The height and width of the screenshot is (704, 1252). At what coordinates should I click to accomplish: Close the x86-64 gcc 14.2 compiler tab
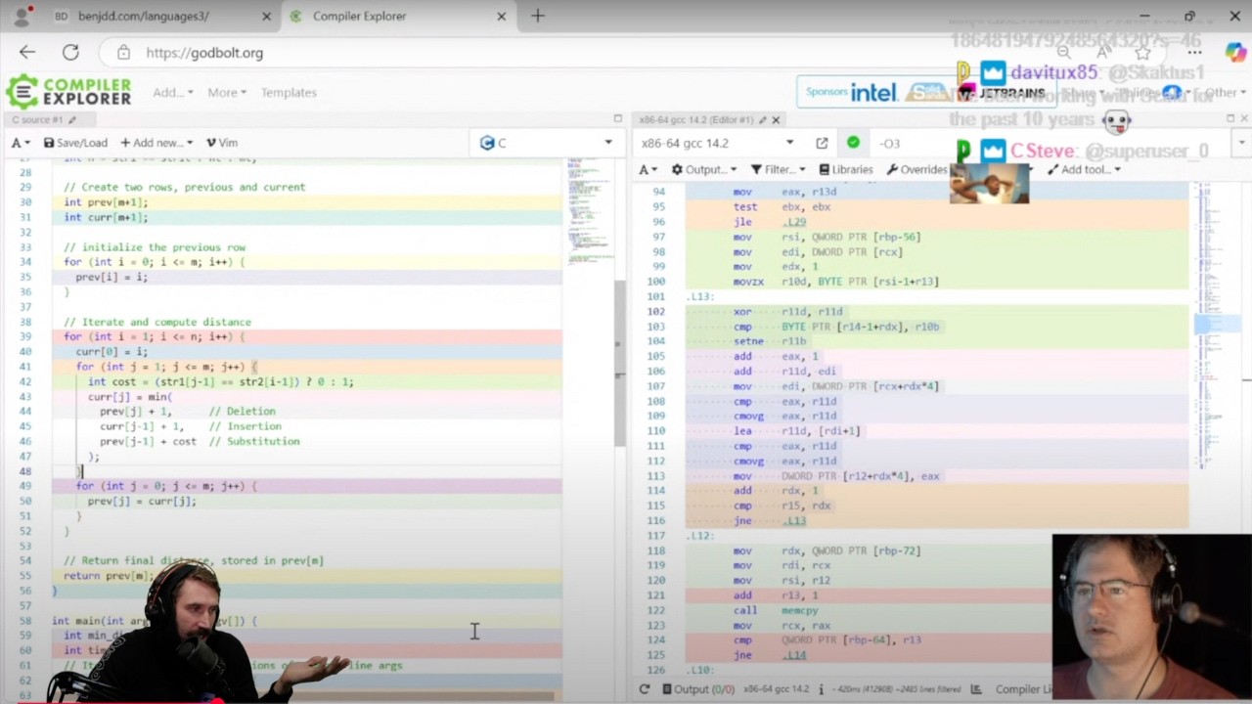[777, 119]
